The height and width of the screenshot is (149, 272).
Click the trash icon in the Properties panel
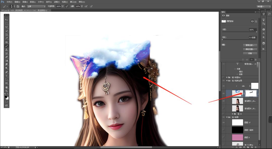tap(255, 60)
